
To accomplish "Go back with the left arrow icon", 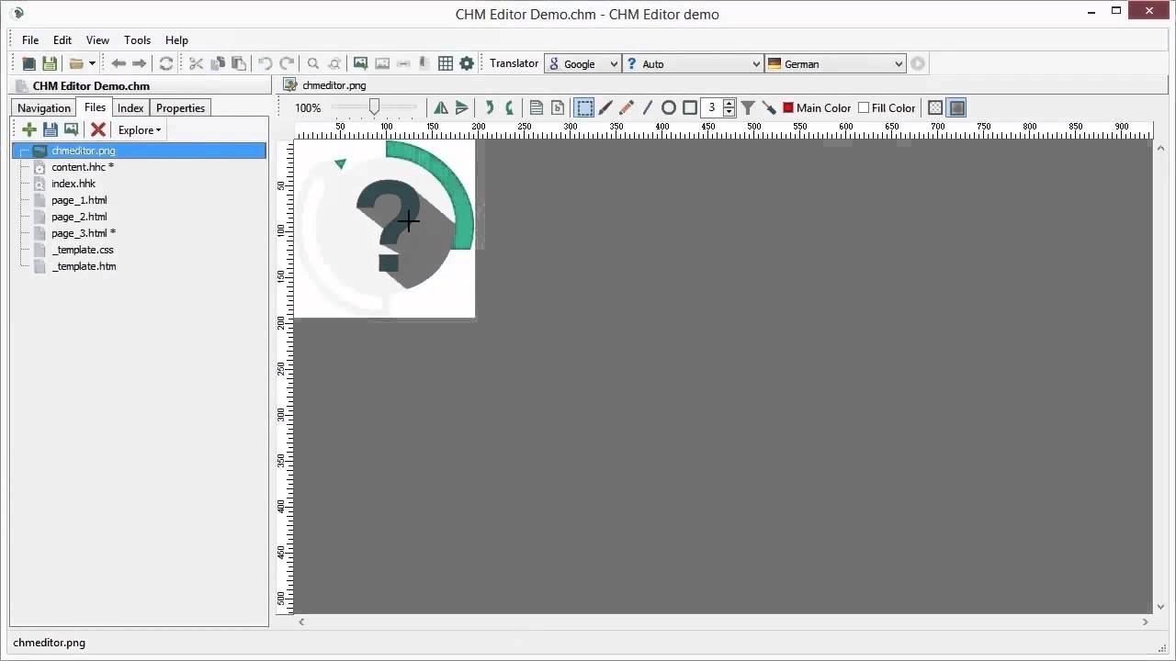I will [118, 63].
